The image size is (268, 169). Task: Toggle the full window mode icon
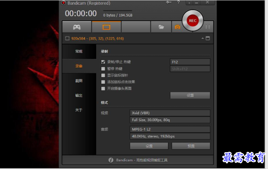coord(208,39)
